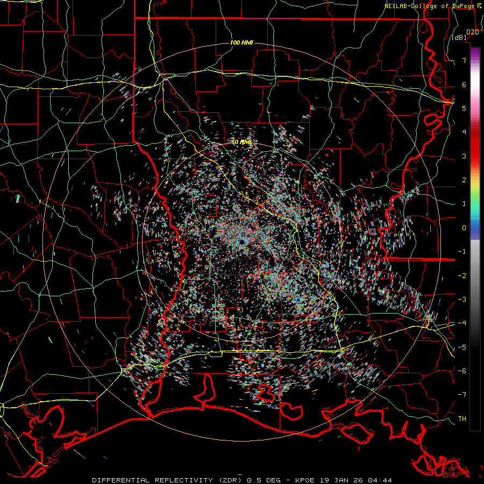Click the 5 dB pink section of color bar

[x=475, y=108]
